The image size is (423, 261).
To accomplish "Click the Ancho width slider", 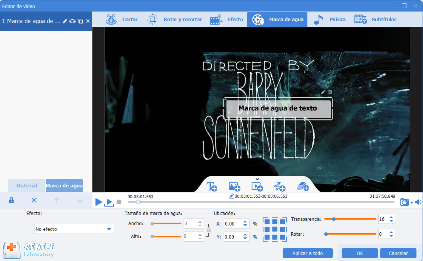I will click(x=166, y=224).
